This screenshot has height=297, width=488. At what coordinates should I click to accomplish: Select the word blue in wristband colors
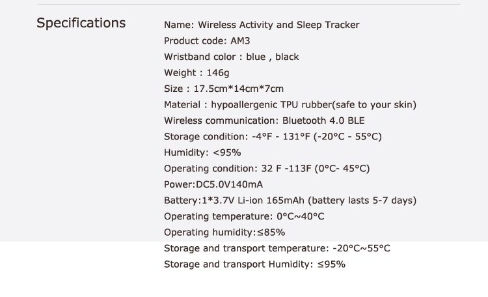[256, 57]
